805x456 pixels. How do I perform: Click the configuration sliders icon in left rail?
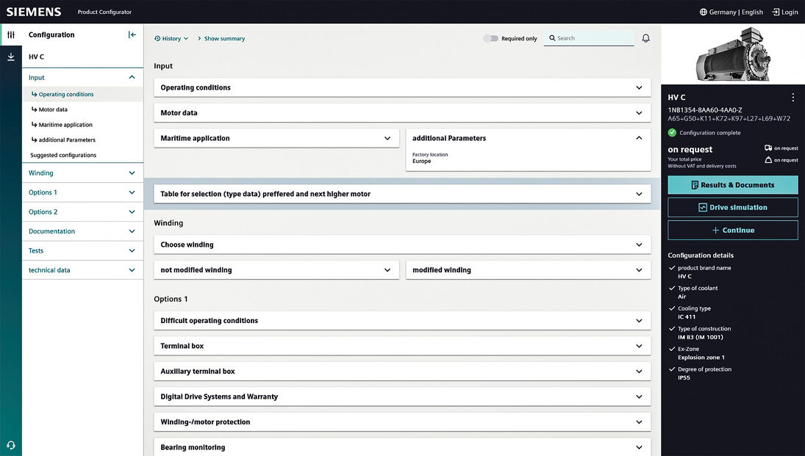(x=11, y=35)
